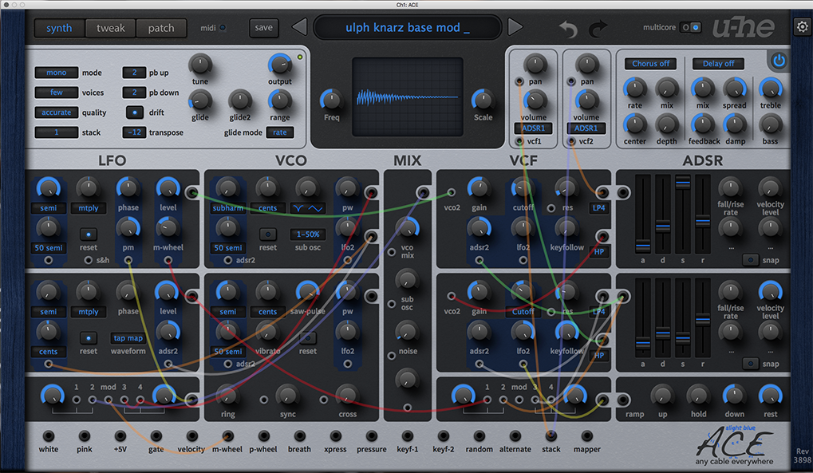Click the +5V source jack
The width and height of the screenshot is (813, 473).
[120, 436]
